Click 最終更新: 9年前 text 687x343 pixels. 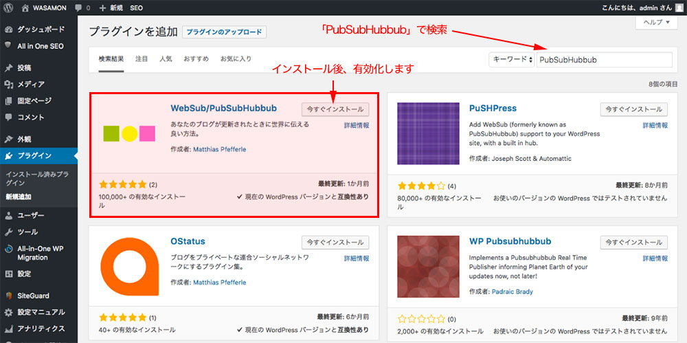click(x=644, y=317)
